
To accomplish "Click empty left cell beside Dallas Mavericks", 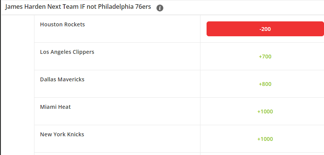I will tap(18, 84).
